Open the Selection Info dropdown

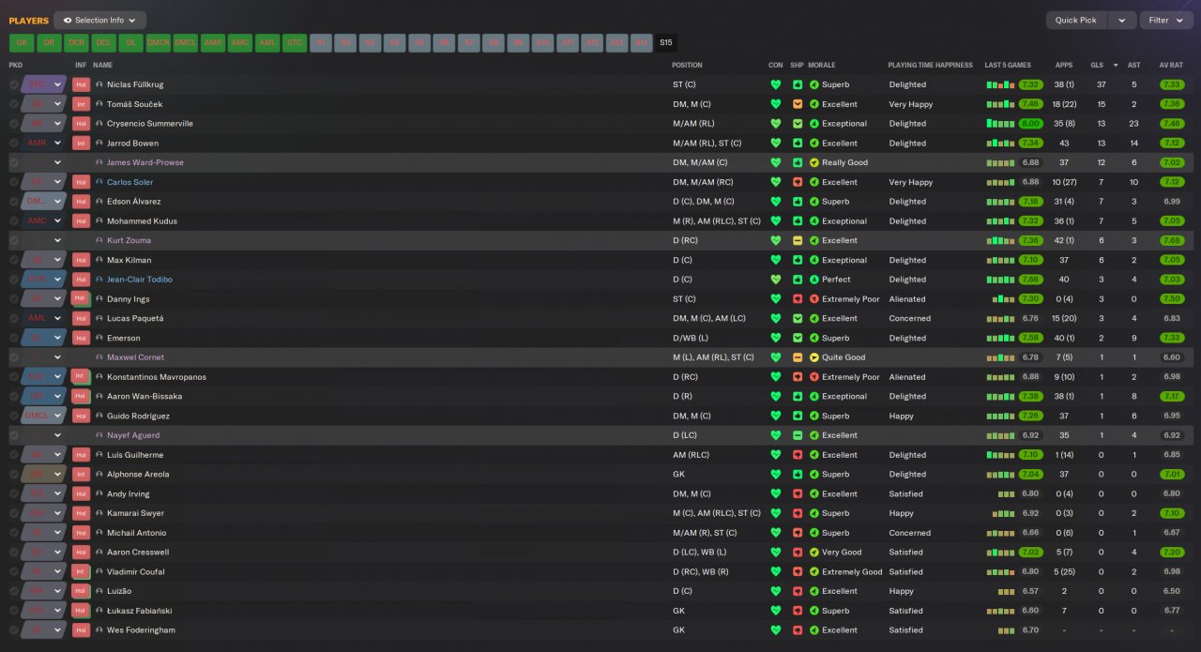99,20
